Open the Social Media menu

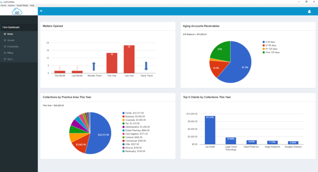tap(22, 5)
